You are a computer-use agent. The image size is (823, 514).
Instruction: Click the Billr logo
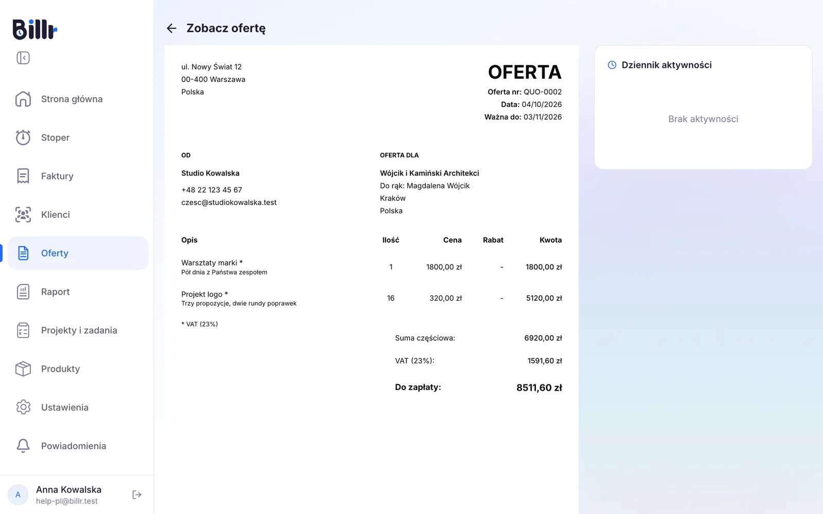pos(34,29)
